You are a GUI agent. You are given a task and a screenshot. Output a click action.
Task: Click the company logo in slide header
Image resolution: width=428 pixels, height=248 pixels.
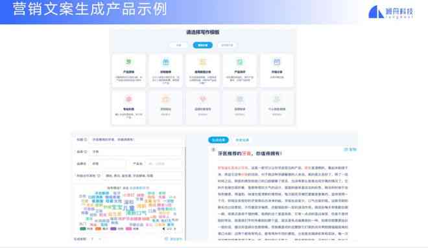(x=391, y=12)
